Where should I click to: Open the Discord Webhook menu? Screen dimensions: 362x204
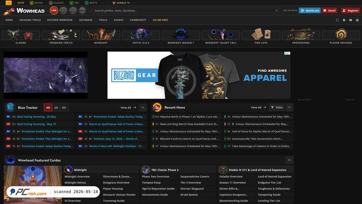(x=60, y=20)
